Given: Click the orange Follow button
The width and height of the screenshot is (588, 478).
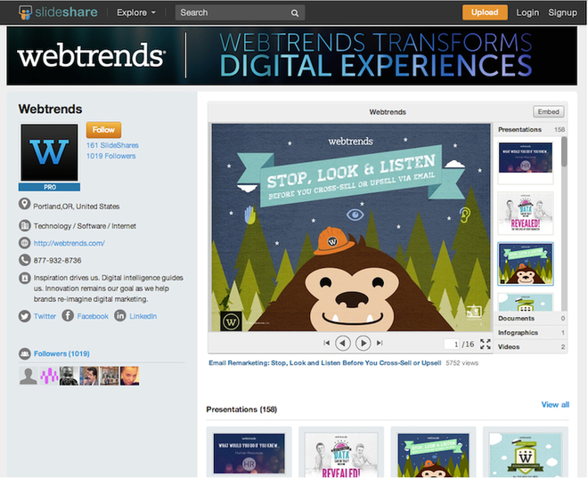Looking at the screenshot, I should coord(103,130).
